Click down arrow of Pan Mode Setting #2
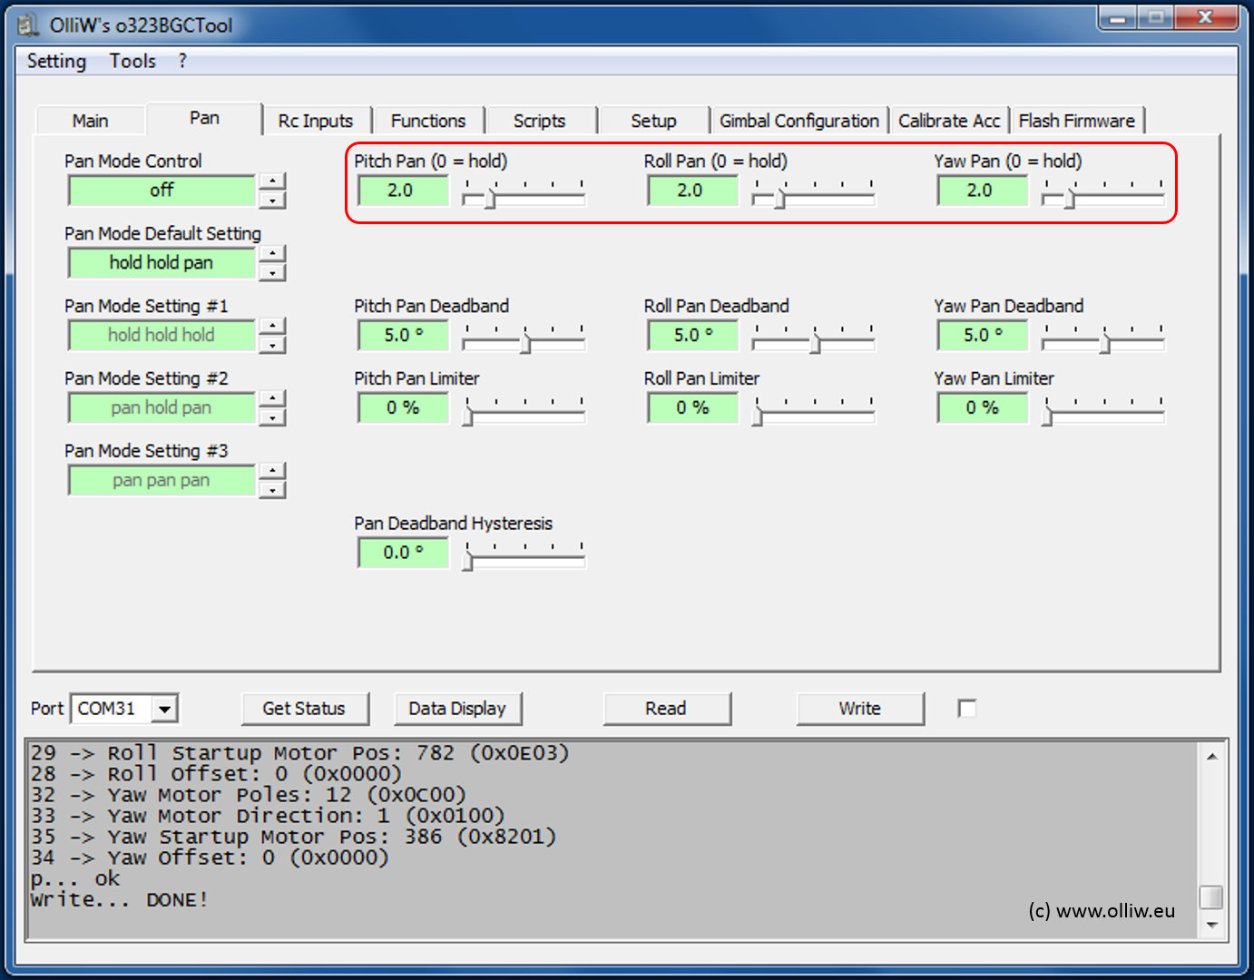The width and height of the screenshot is (1254, 980). pos(272,417)
